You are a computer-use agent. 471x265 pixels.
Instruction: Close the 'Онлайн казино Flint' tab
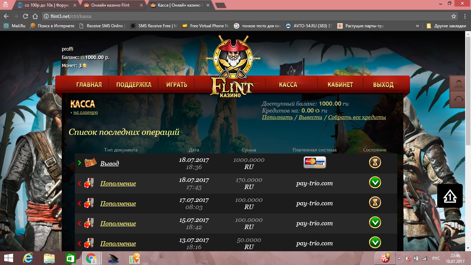(141, 5)
